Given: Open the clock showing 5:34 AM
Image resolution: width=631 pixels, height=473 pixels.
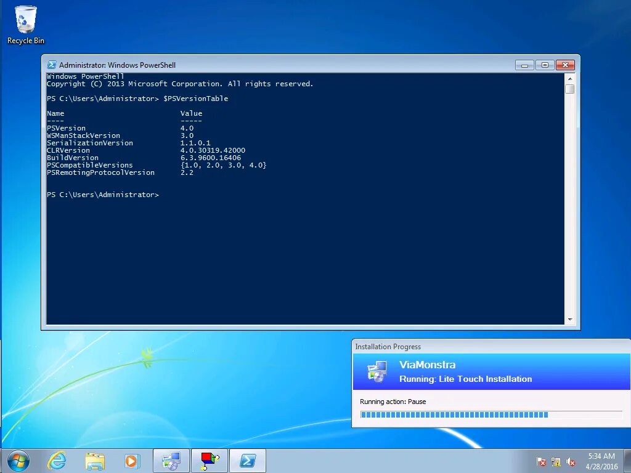Looking at the screenshot, I should tap(601, 456).
